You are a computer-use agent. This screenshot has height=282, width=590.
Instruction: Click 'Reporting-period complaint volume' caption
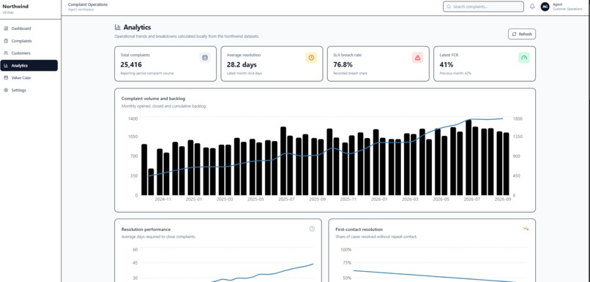point(147,73)
